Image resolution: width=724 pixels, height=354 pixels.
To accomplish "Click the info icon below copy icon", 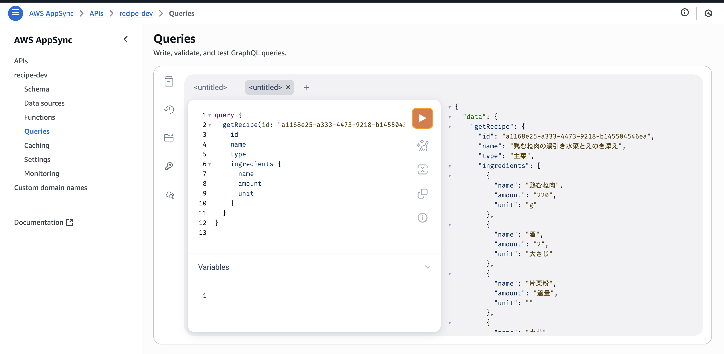I will click(x=422, y=218).
